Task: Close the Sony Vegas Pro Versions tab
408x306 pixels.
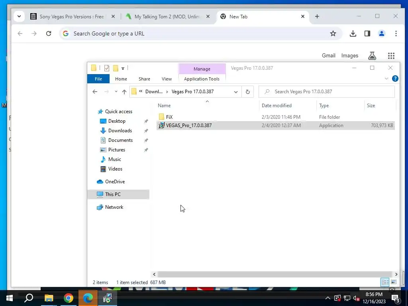Action: [x=113, y=16]
